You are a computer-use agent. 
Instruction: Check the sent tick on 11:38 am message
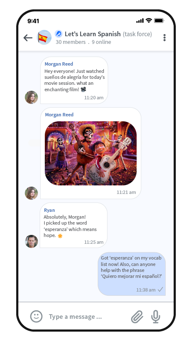pos(160,290)
